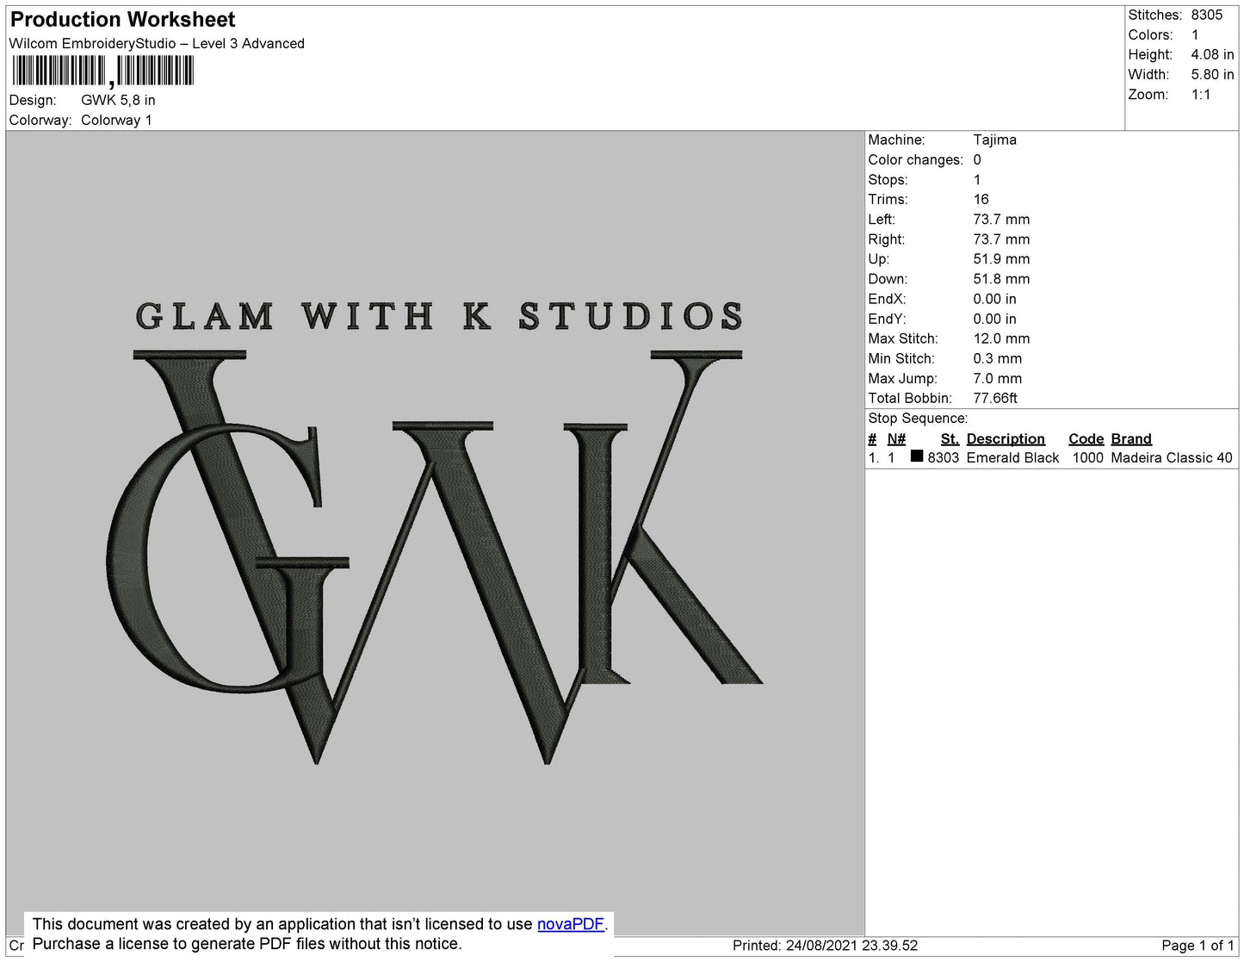
Task: Click the 'GLAM WITH K STUDIOS' embroidered text
Action: click(439, 316)
